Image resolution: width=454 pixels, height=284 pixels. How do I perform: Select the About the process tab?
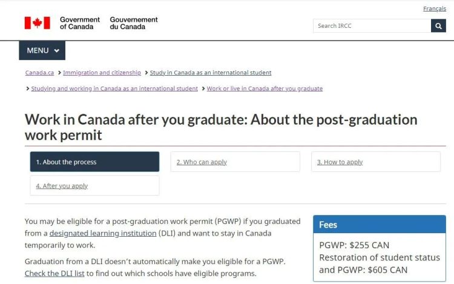click(94, 162)
